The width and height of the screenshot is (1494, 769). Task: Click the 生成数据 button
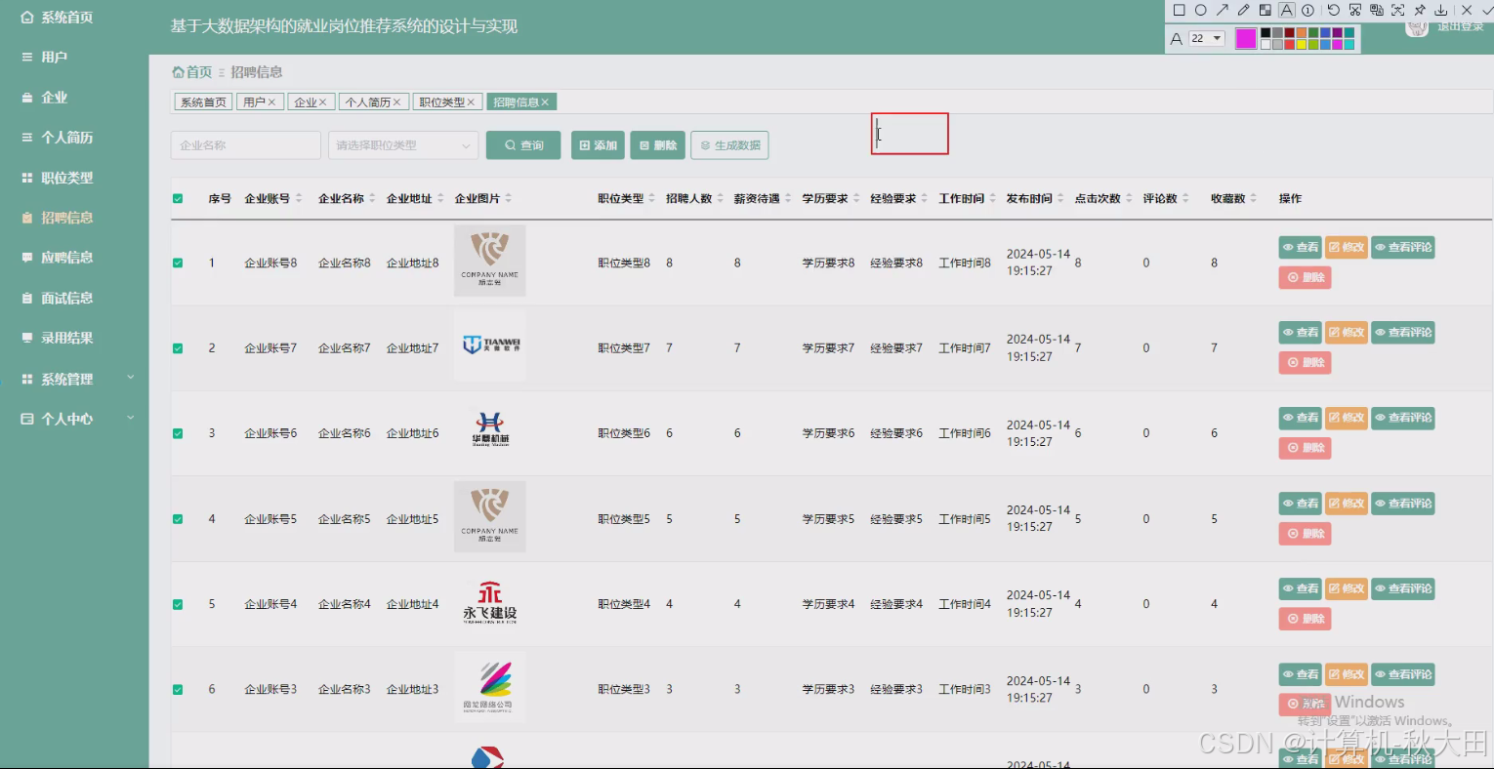729,145
